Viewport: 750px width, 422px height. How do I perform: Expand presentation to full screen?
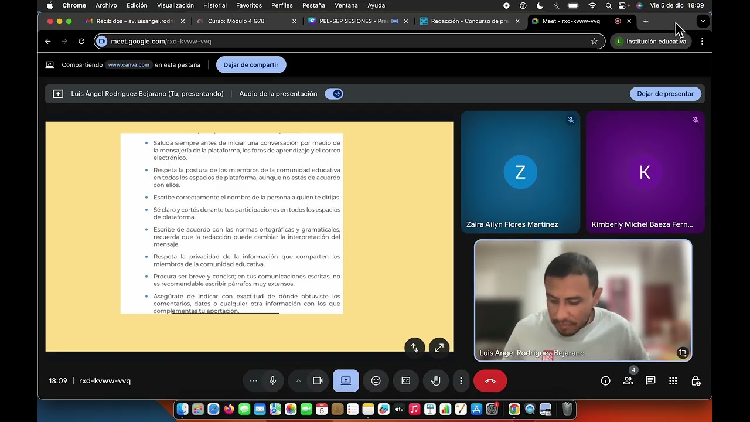[439, 348]
